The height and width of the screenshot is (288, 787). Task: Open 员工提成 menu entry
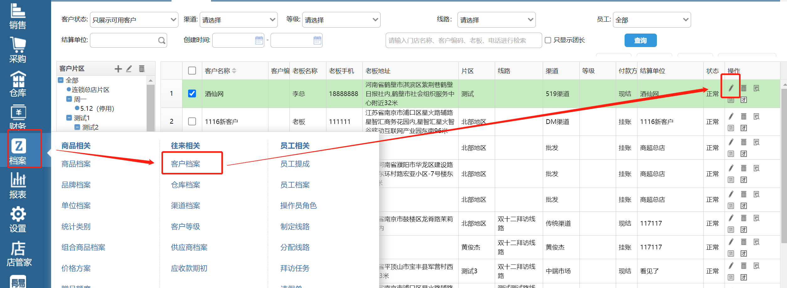pos(295,164)
